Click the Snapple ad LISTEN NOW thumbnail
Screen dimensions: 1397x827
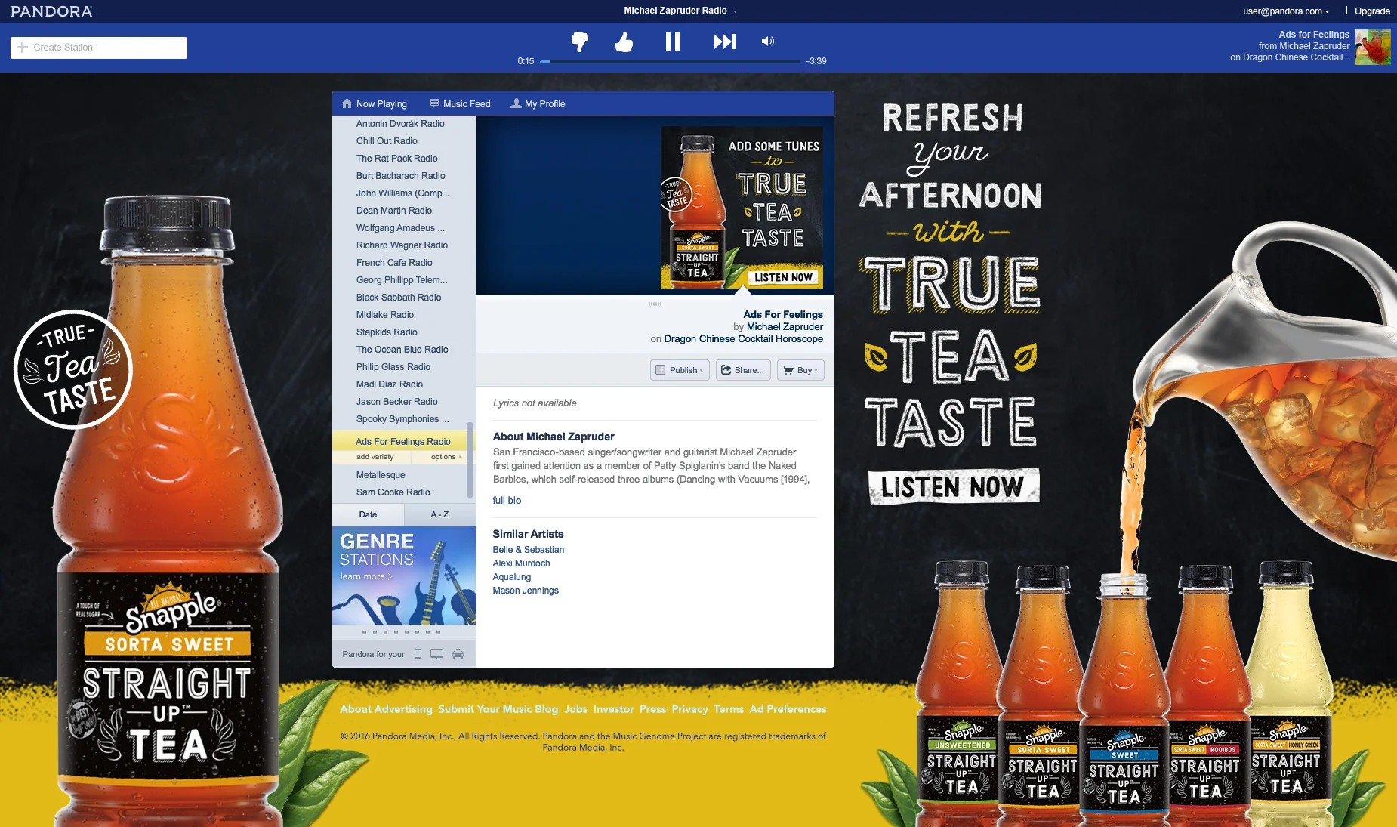(742, 207)
